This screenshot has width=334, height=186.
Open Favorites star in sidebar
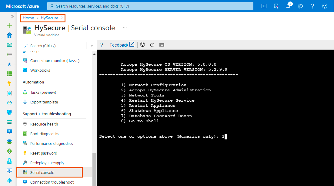click(9, 64)
